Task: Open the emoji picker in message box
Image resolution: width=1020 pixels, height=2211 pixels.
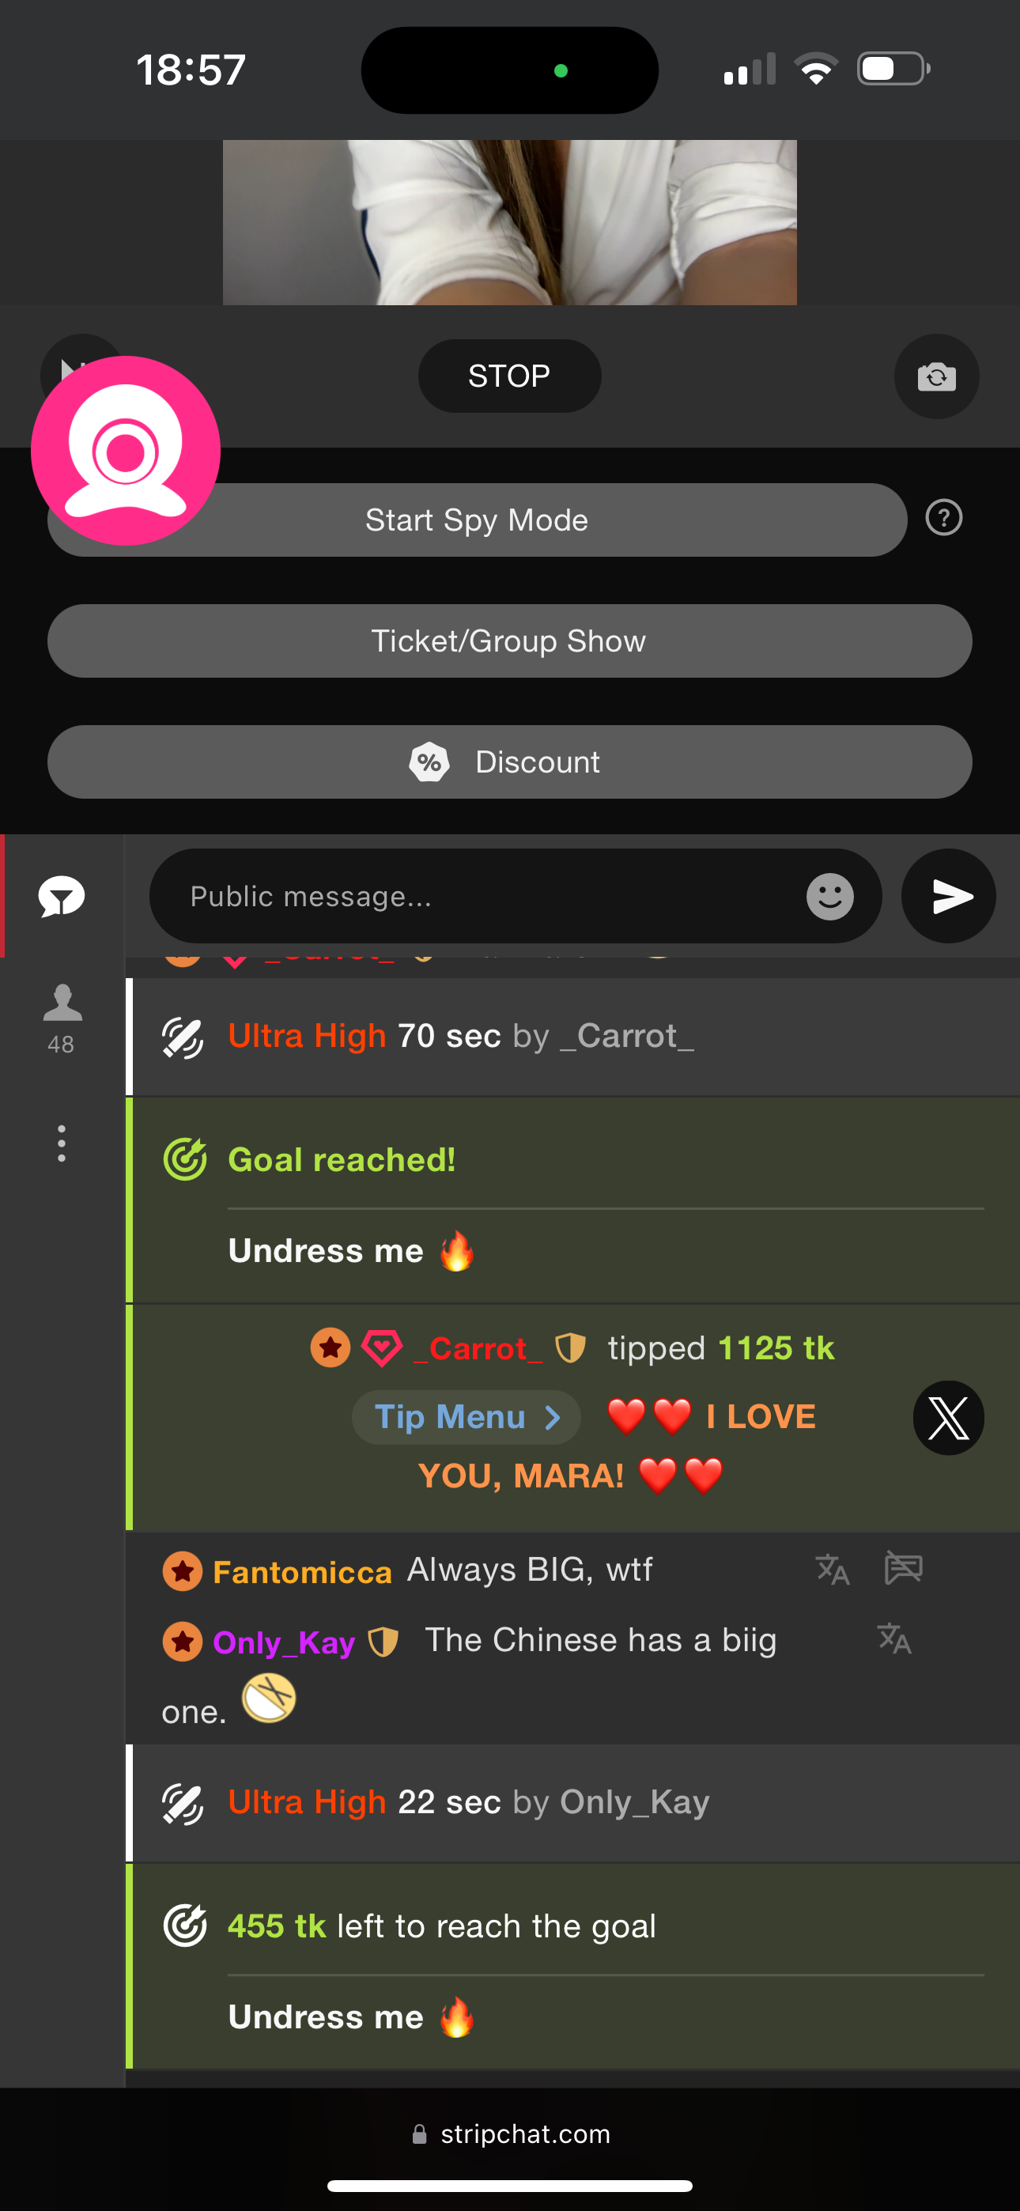Action: coord(829,897)
